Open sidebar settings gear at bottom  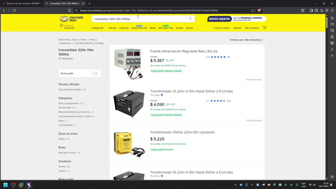click(x=332, y=177)
